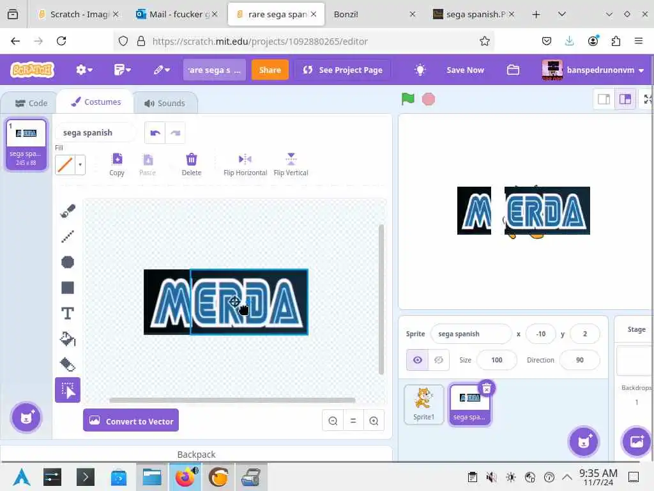Stop the project with red stop button

(x=429, y=99)
